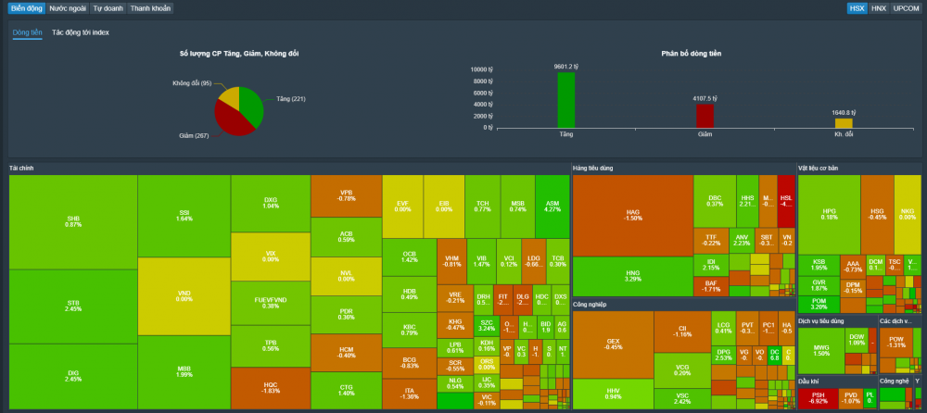The image size is (927, 413).
Task: Switch to the HNX exchange
Action: [878, 9]
